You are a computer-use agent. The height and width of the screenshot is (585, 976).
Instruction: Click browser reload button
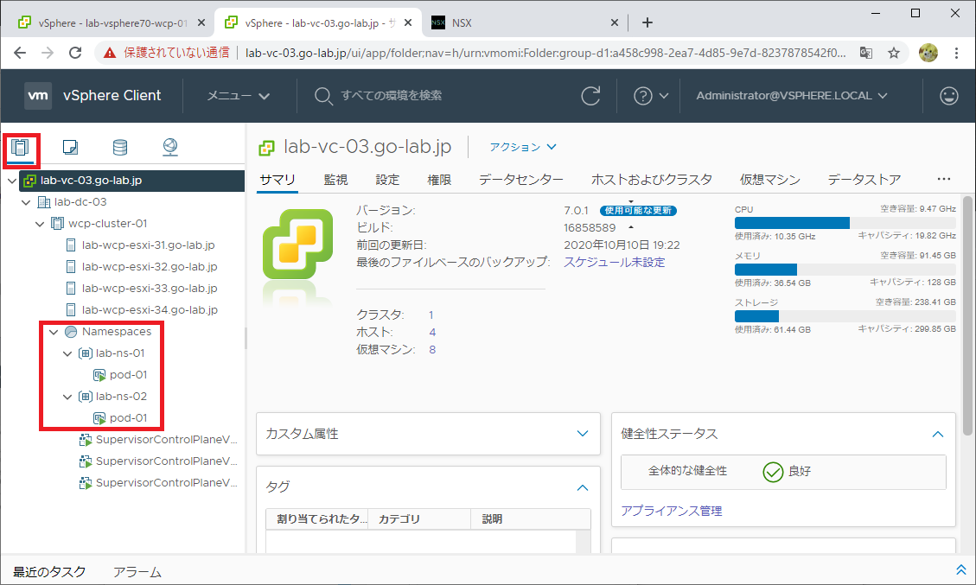pyautogui.click(x=75, y=53)
